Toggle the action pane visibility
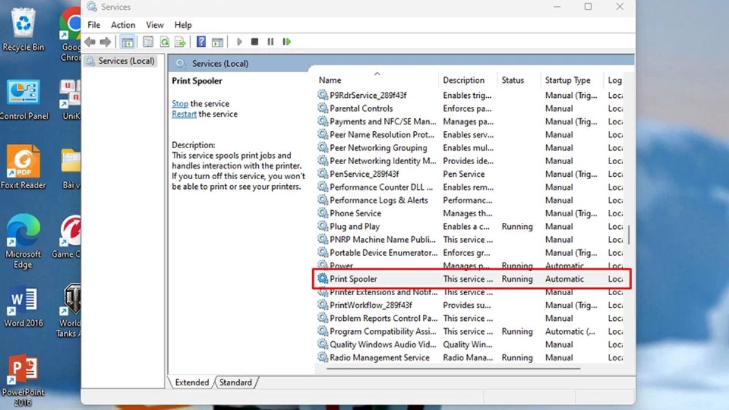Screen dimensions: 729x410 click(217, 41)
